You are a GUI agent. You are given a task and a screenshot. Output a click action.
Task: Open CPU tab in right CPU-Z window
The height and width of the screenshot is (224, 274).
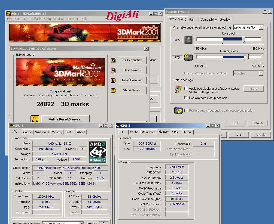point(122,132)
